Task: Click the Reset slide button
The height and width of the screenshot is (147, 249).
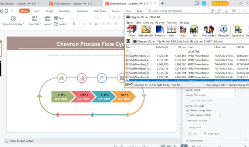Action: pos(59,18)
